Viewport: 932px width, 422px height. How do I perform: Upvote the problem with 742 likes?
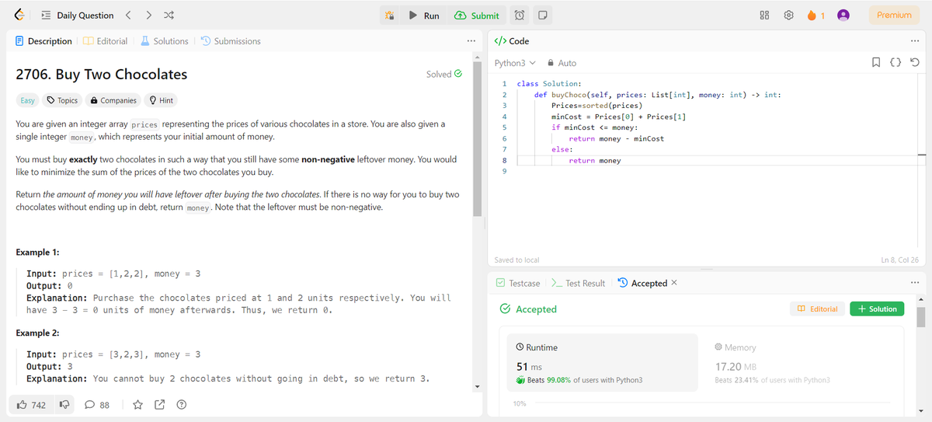[x=31, y=405]
